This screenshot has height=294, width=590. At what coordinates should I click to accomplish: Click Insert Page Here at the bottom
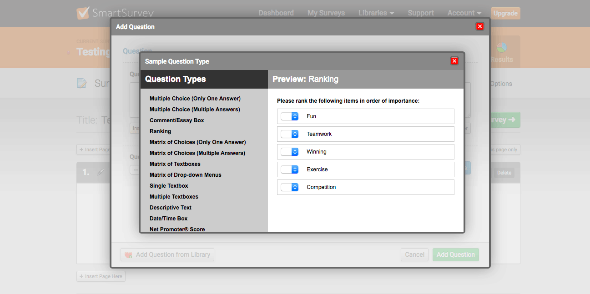point(101,276)
